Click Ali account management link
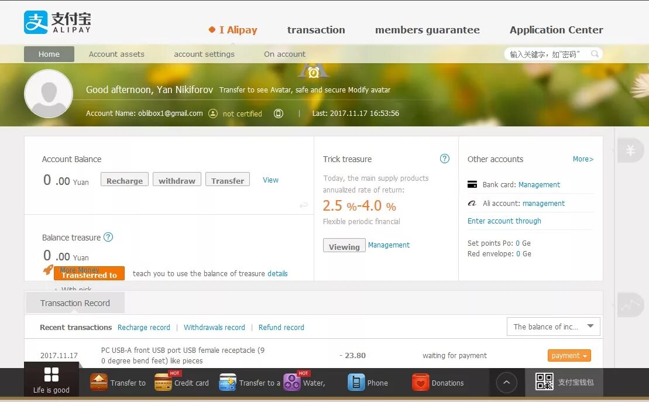 (544, 203)
